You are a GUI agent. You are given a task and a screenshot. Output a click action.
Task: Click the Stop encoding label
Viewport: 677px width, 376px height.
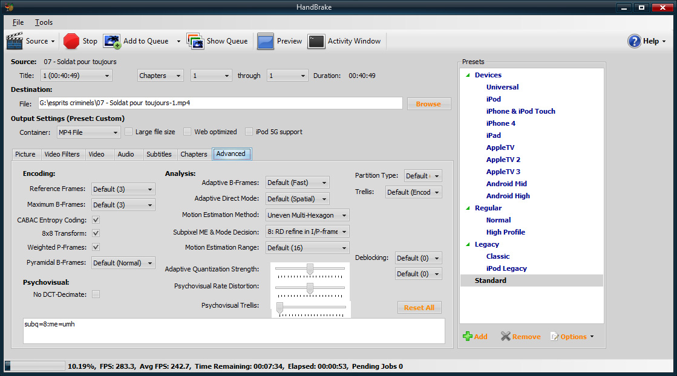pos(90,41)
